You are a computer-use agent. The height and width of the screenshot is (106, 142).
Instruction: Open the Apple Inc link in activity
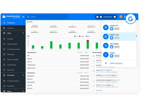point(115,80)
